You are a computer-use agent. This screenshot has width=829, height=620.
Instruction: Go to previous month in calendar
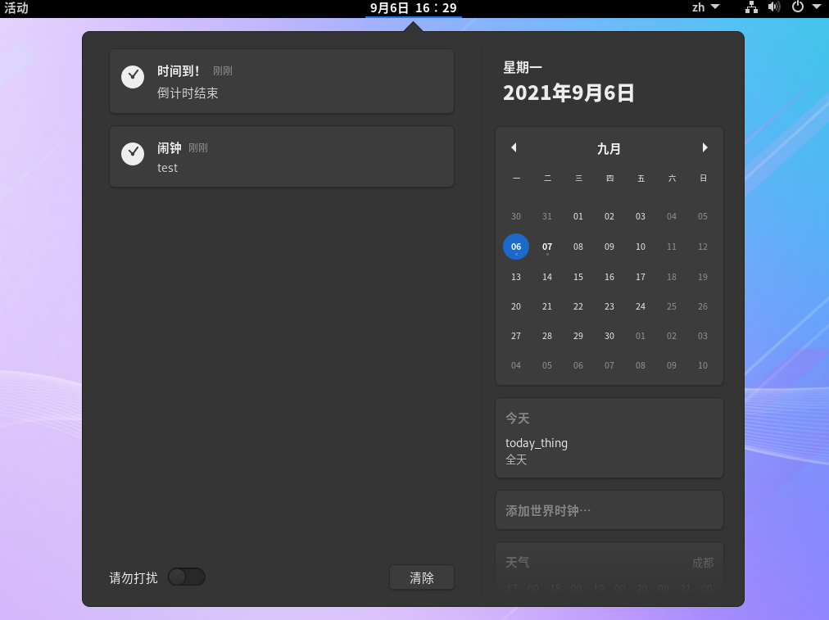(x=514, y=148)
